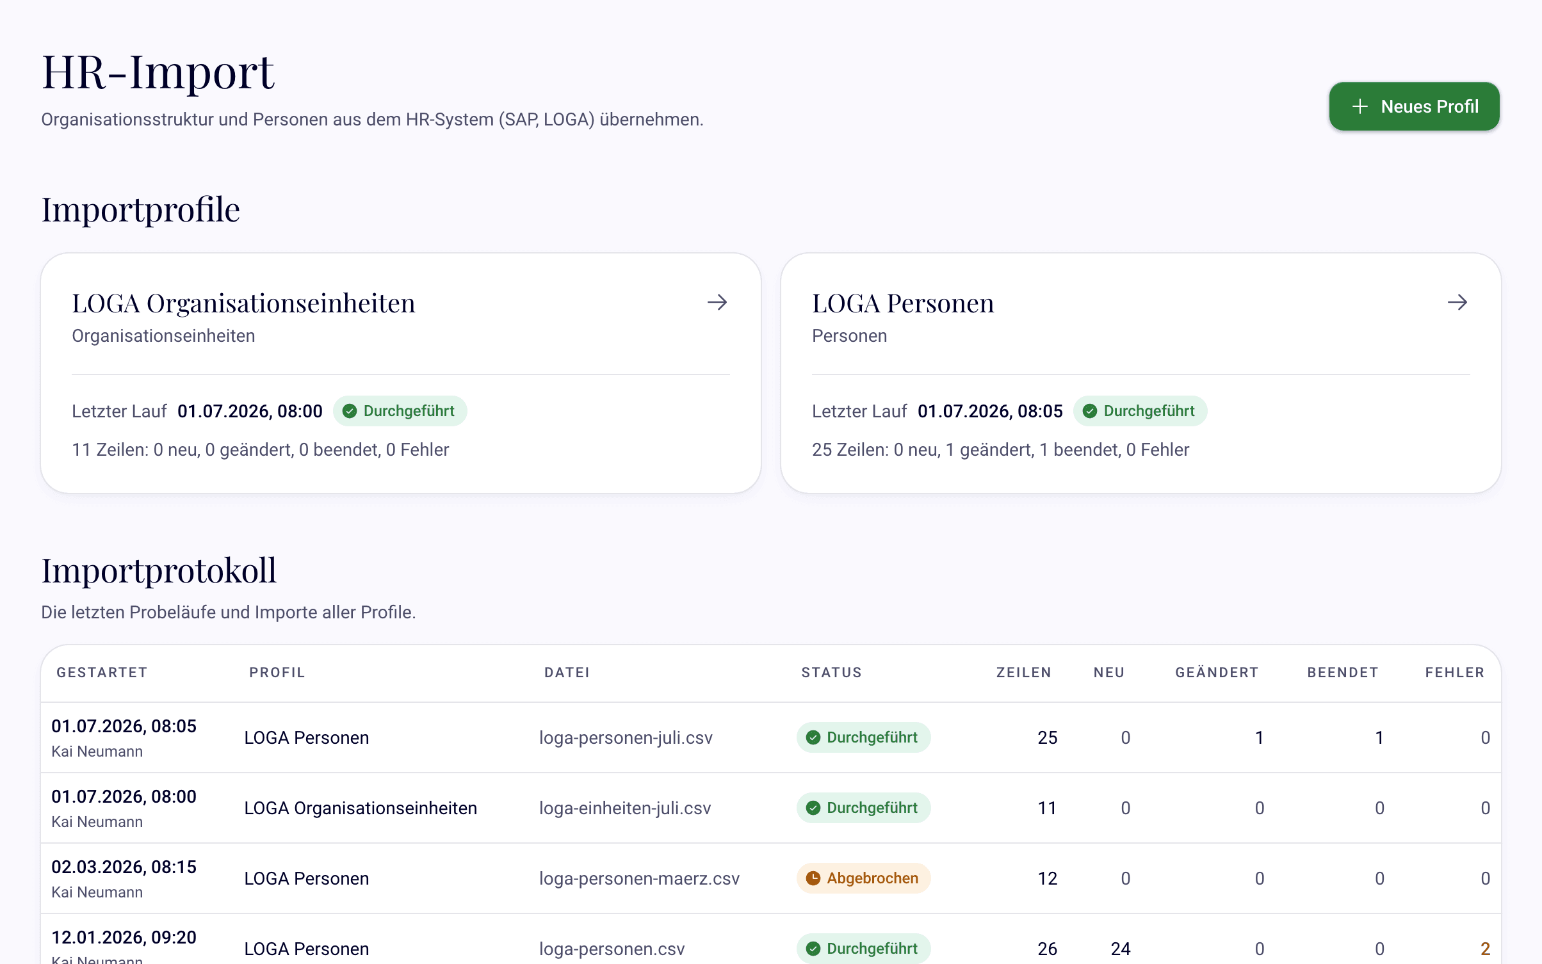Image resolution: width=1542 pixels, height=964 pixels.
Task: Click file name loga-personen.csv
Action: tap(612, 949)
